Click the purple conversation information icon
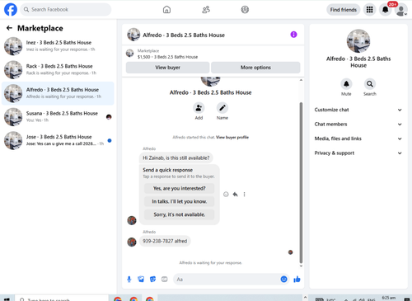Screen dimensions: 412x301 293,35
